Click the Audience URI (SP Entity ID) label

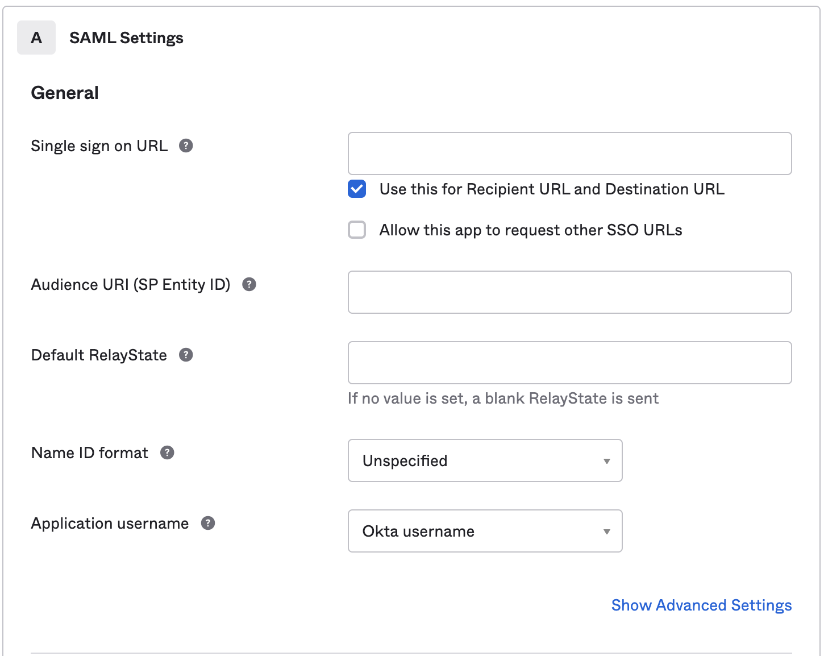pos(131,285)
